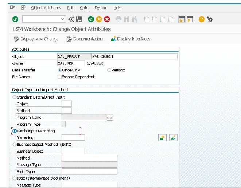Click the Recording input field
The width and height of the screenshot is (241, 188).
tap(73, 138)
